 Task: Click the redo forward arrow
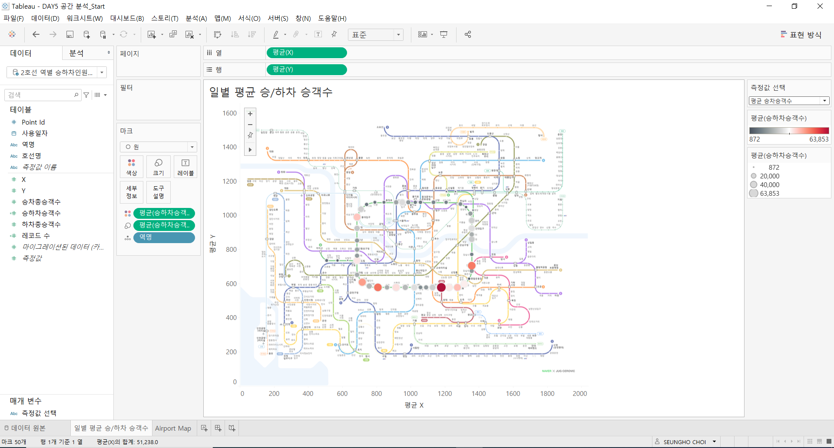click(x=53, y=34)
